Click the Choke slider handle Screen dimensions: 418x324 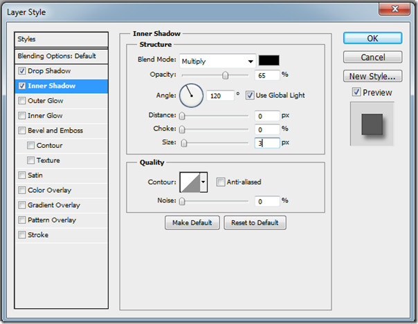[x=182, y=130]
